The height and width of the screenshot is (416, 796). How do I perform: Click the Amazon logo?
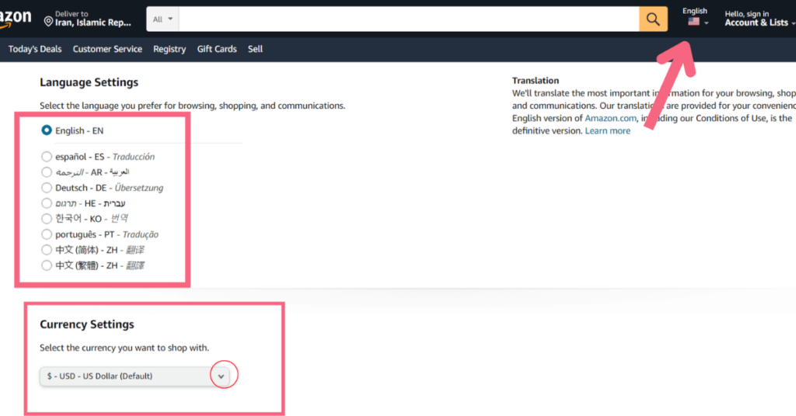[16, 19]
